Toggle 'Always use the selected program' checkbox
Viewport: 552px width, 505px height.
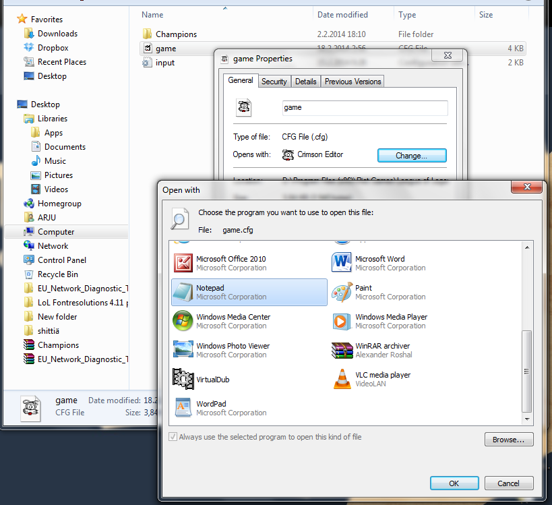173,437
